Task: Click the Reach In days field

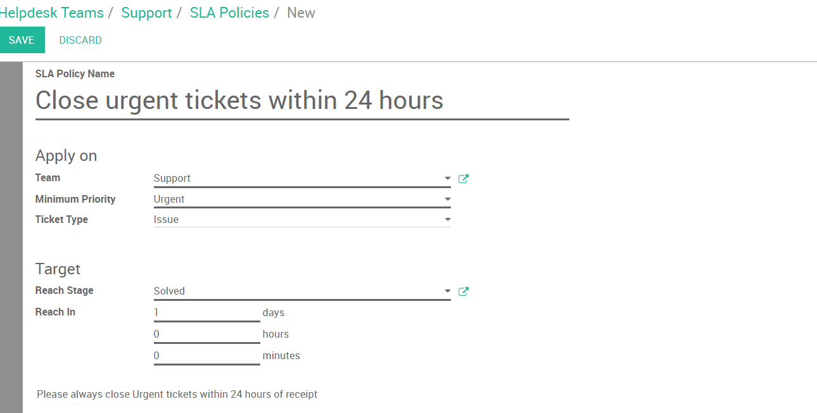Action: pyautogui.click(x=206, y=313)
